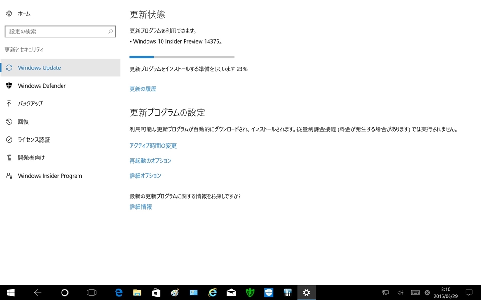The image size is (481, 300).
Task: Open the 更新の履歴 link
Action: pyautogui.click(x=143, y=89)
